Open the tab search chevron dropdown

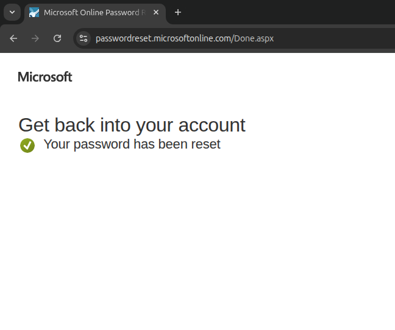point(12,12)
